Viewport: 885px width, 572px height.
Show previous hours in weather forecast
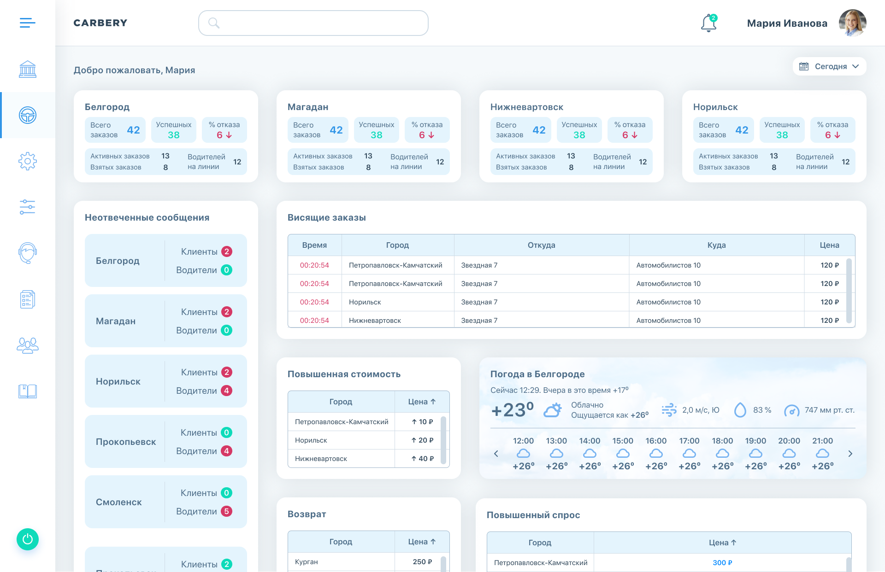click(x=496, y=454)
